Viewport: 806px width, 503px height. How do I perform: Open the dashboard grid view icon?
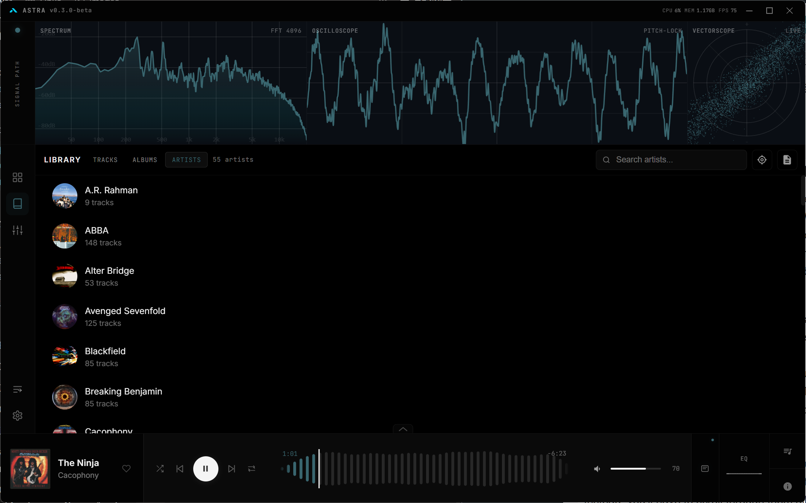17,177
